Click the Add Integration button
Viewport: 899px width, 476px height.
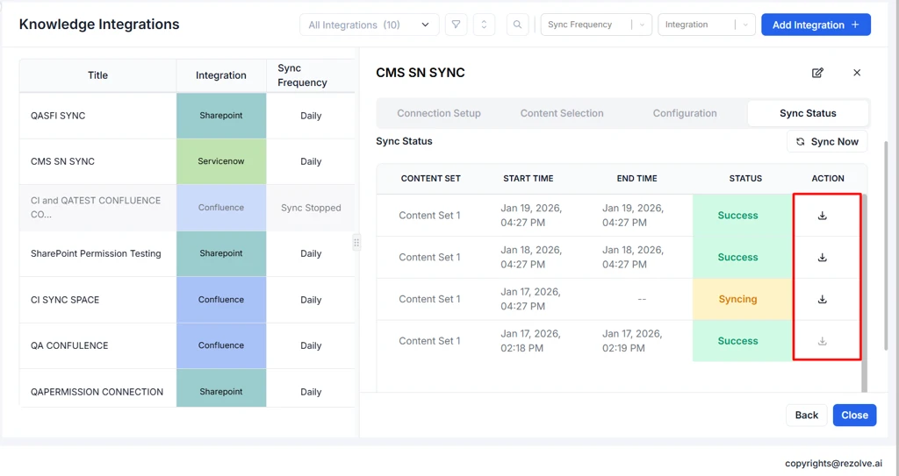(x=816, y=25)
